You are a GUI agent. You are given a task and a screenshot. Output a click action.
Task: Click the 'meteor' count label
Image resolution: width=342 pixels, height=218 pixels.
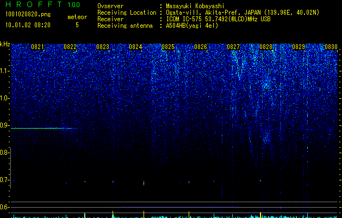[77, 17]
